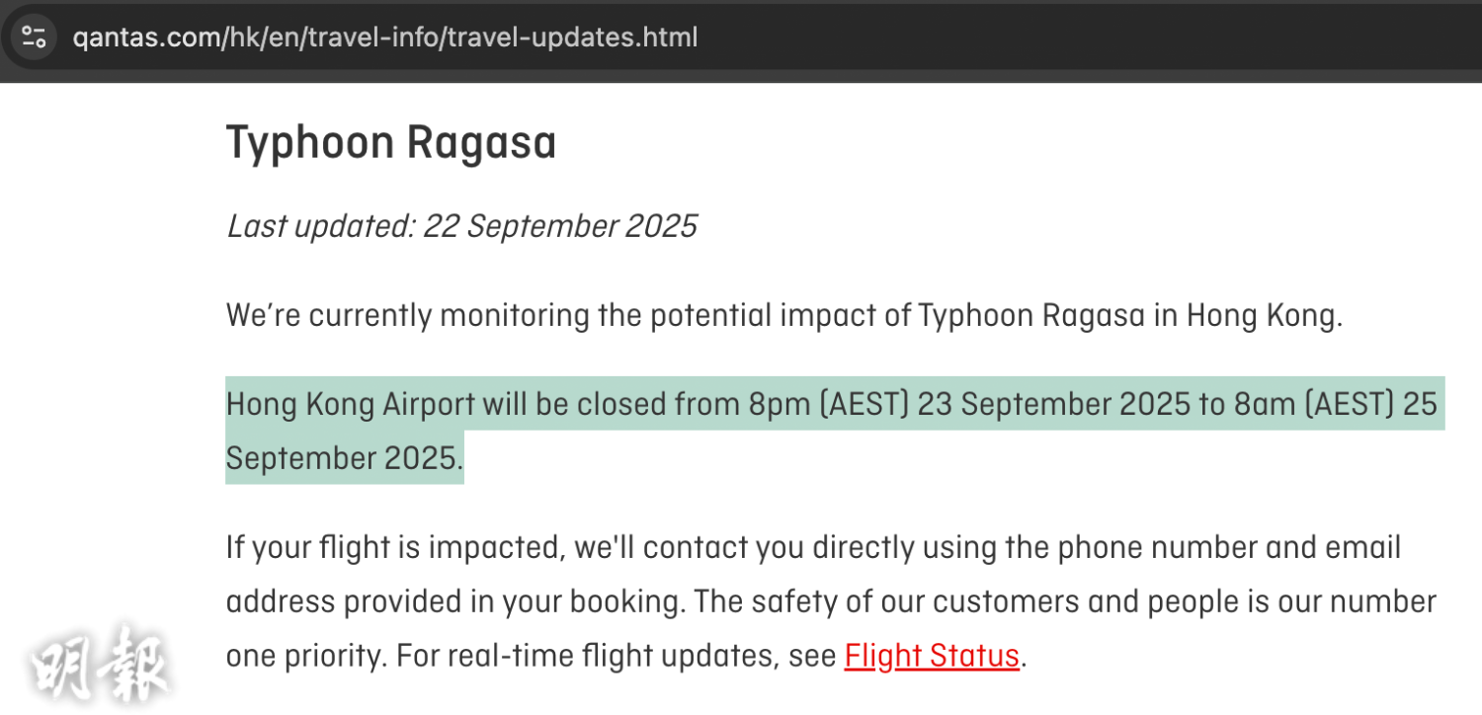Click the word Typhoon in the heading
This screenshot has width=1482, height=715.
click(x=311, y=144)
